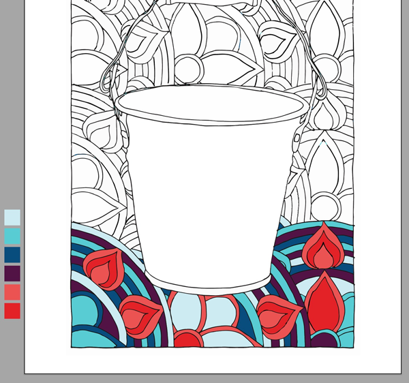Click the oval bucket opening

pos(210,104)
